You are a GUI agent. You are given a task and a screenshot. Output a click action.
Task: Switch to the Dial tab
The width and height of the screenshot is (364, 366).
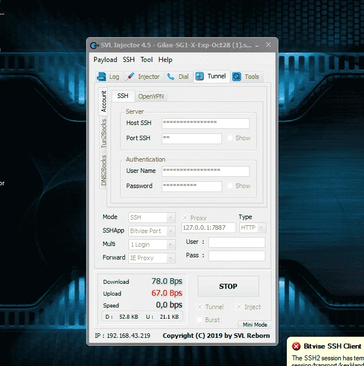(x=179, y=77)
